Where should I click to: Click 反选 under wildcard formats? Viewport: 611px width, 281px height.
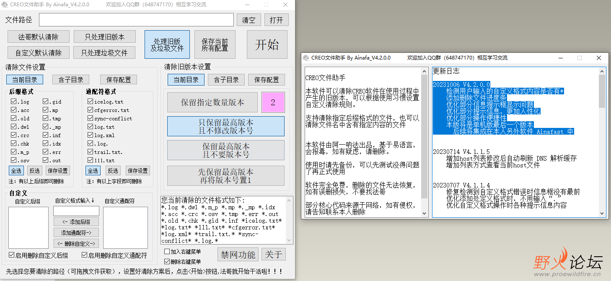coord(113,171)
